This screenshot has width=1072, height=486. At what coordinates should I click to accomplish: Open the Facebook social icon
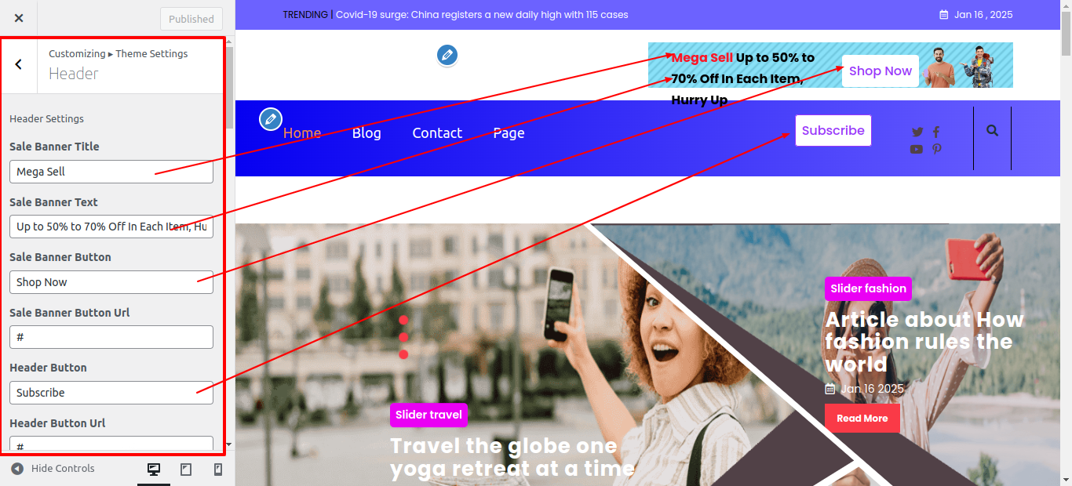[936, 132]
